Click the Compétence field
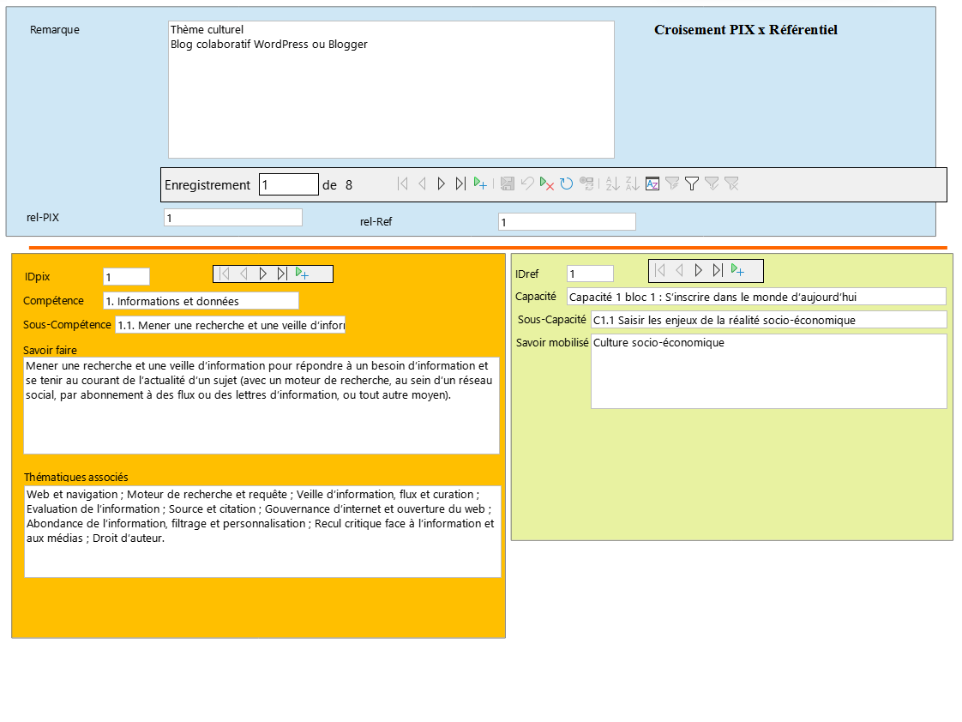The height and width of the screenshot is (722, 962). tap(201, 301)
